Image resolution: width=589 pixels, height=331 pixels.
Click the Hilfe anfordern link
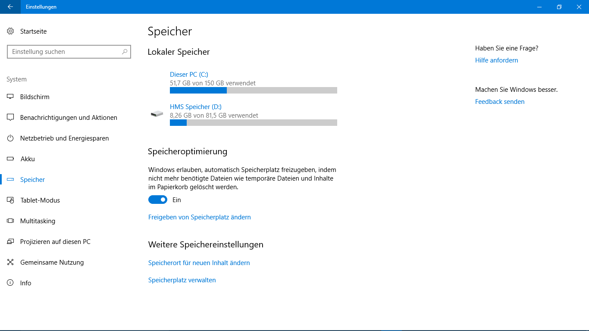tap(497, 60)
